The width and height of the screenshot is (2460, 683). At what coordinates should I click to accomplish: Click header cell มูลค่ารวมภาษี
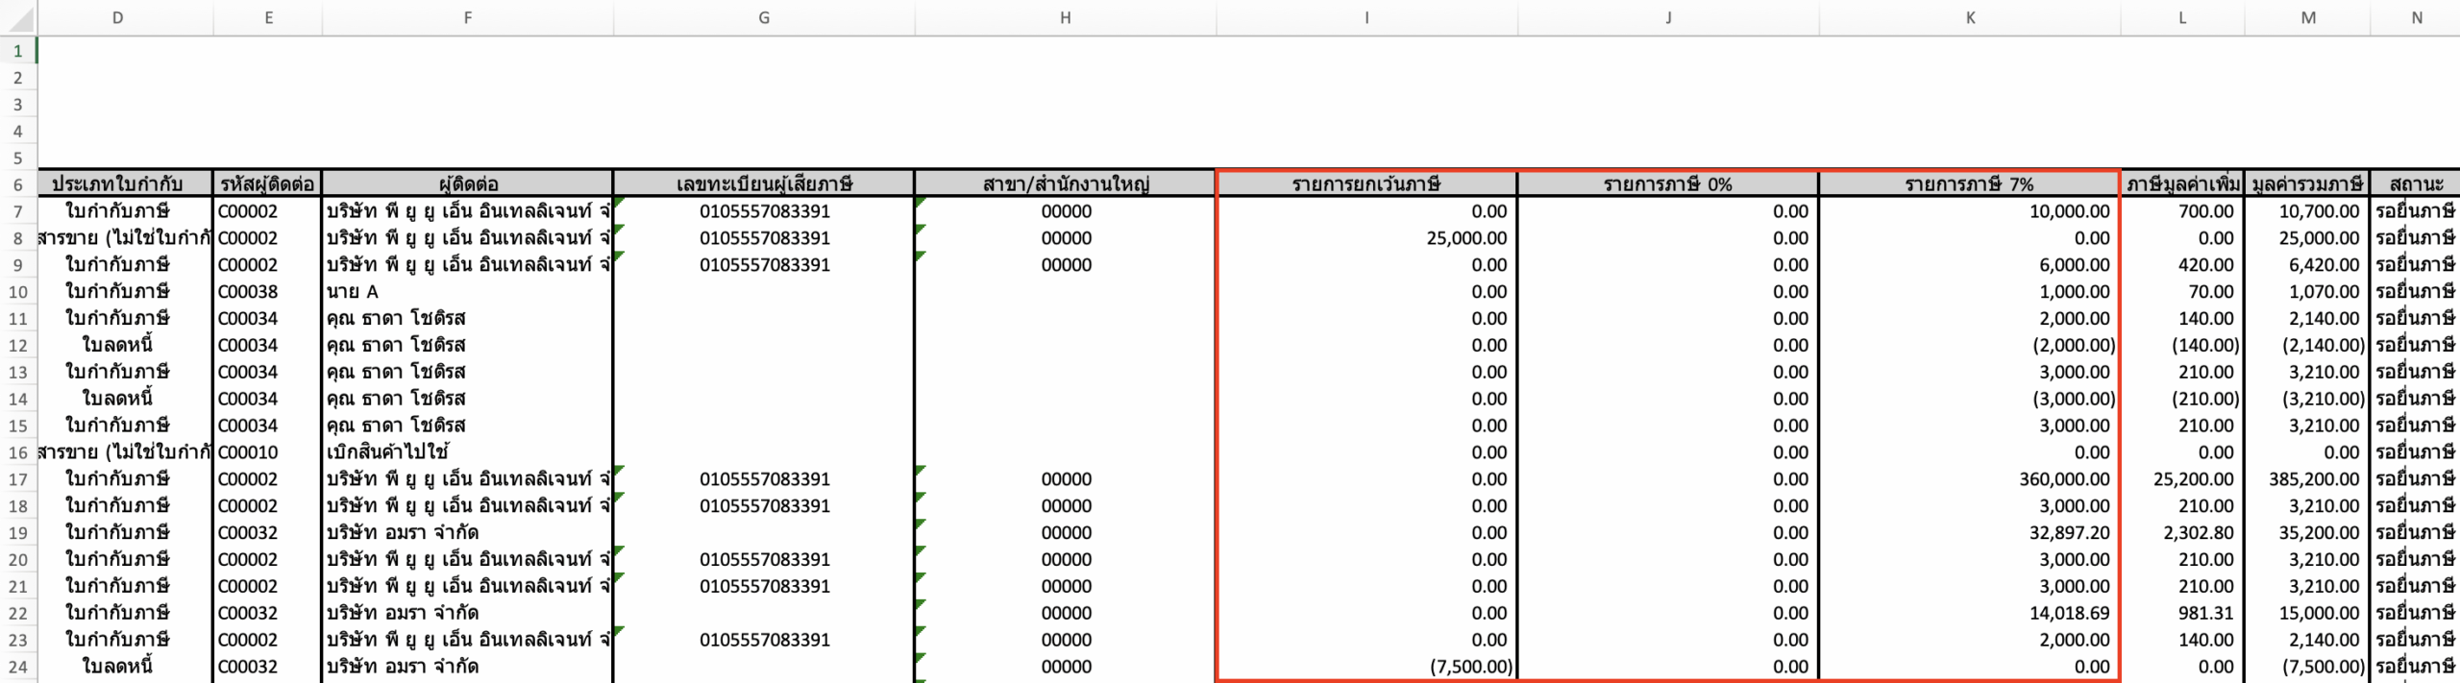point(2308,183)
